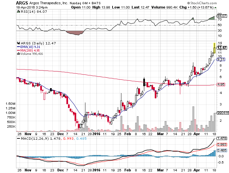The width and height of the screenshot is (229, 173).
Task: Click the red 0.993 signal value in MACD legend
Action: point(68,138)
